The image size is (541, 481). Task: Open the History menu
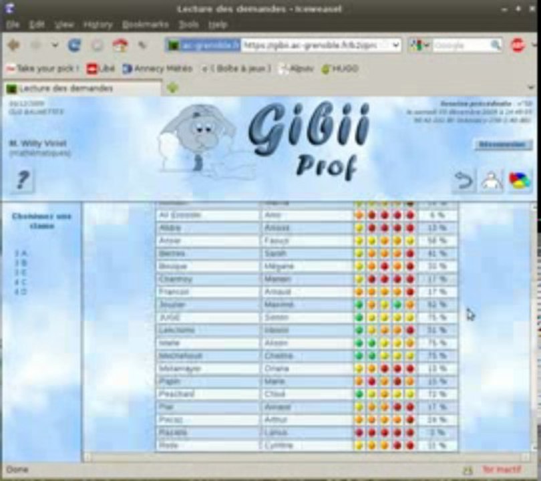click(x=98, y=25)
